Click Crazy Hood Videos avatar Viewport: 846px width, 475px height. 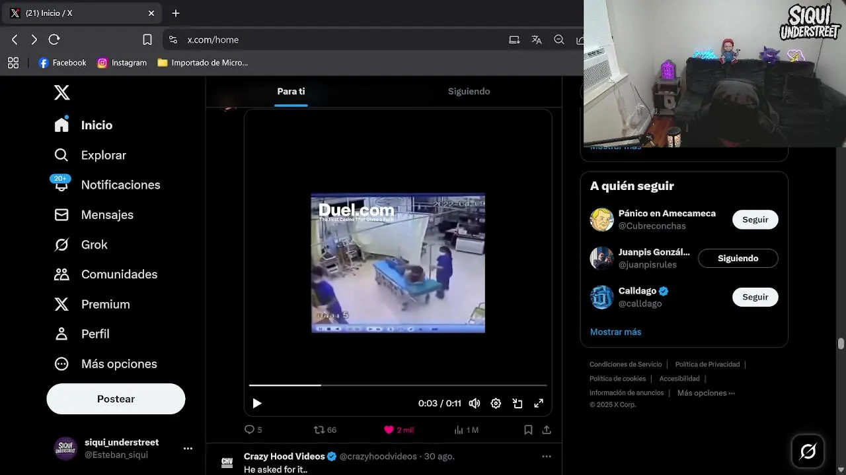(x=227, y=462)
